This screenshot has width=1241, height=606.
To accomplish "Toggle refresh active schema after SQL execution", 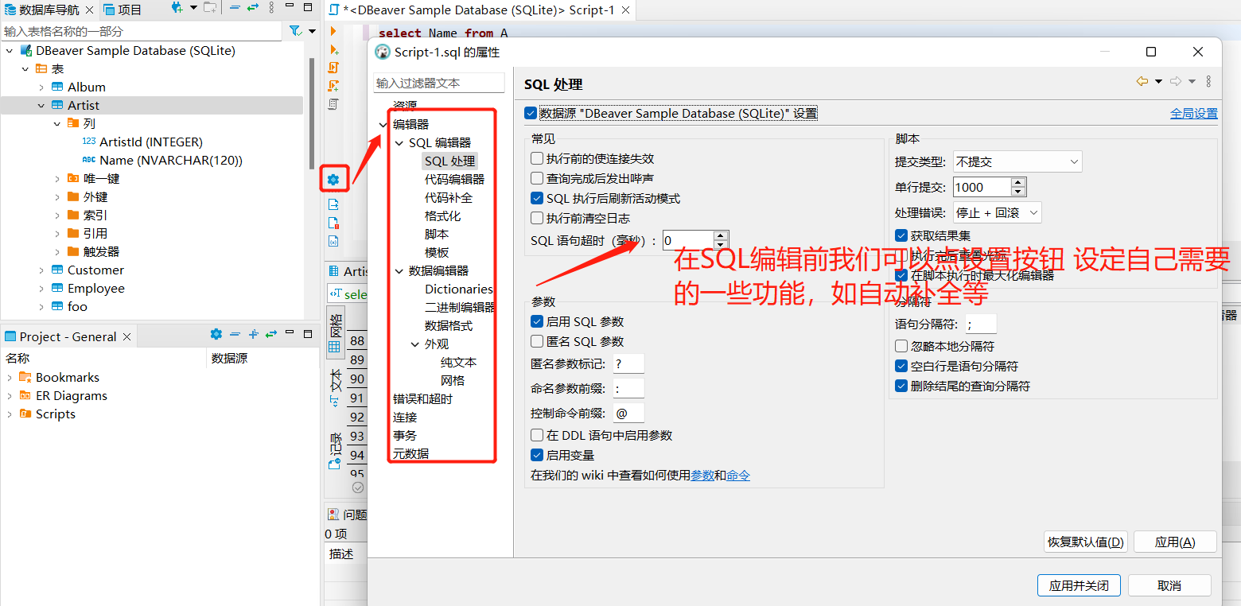I will click(537, 198).
